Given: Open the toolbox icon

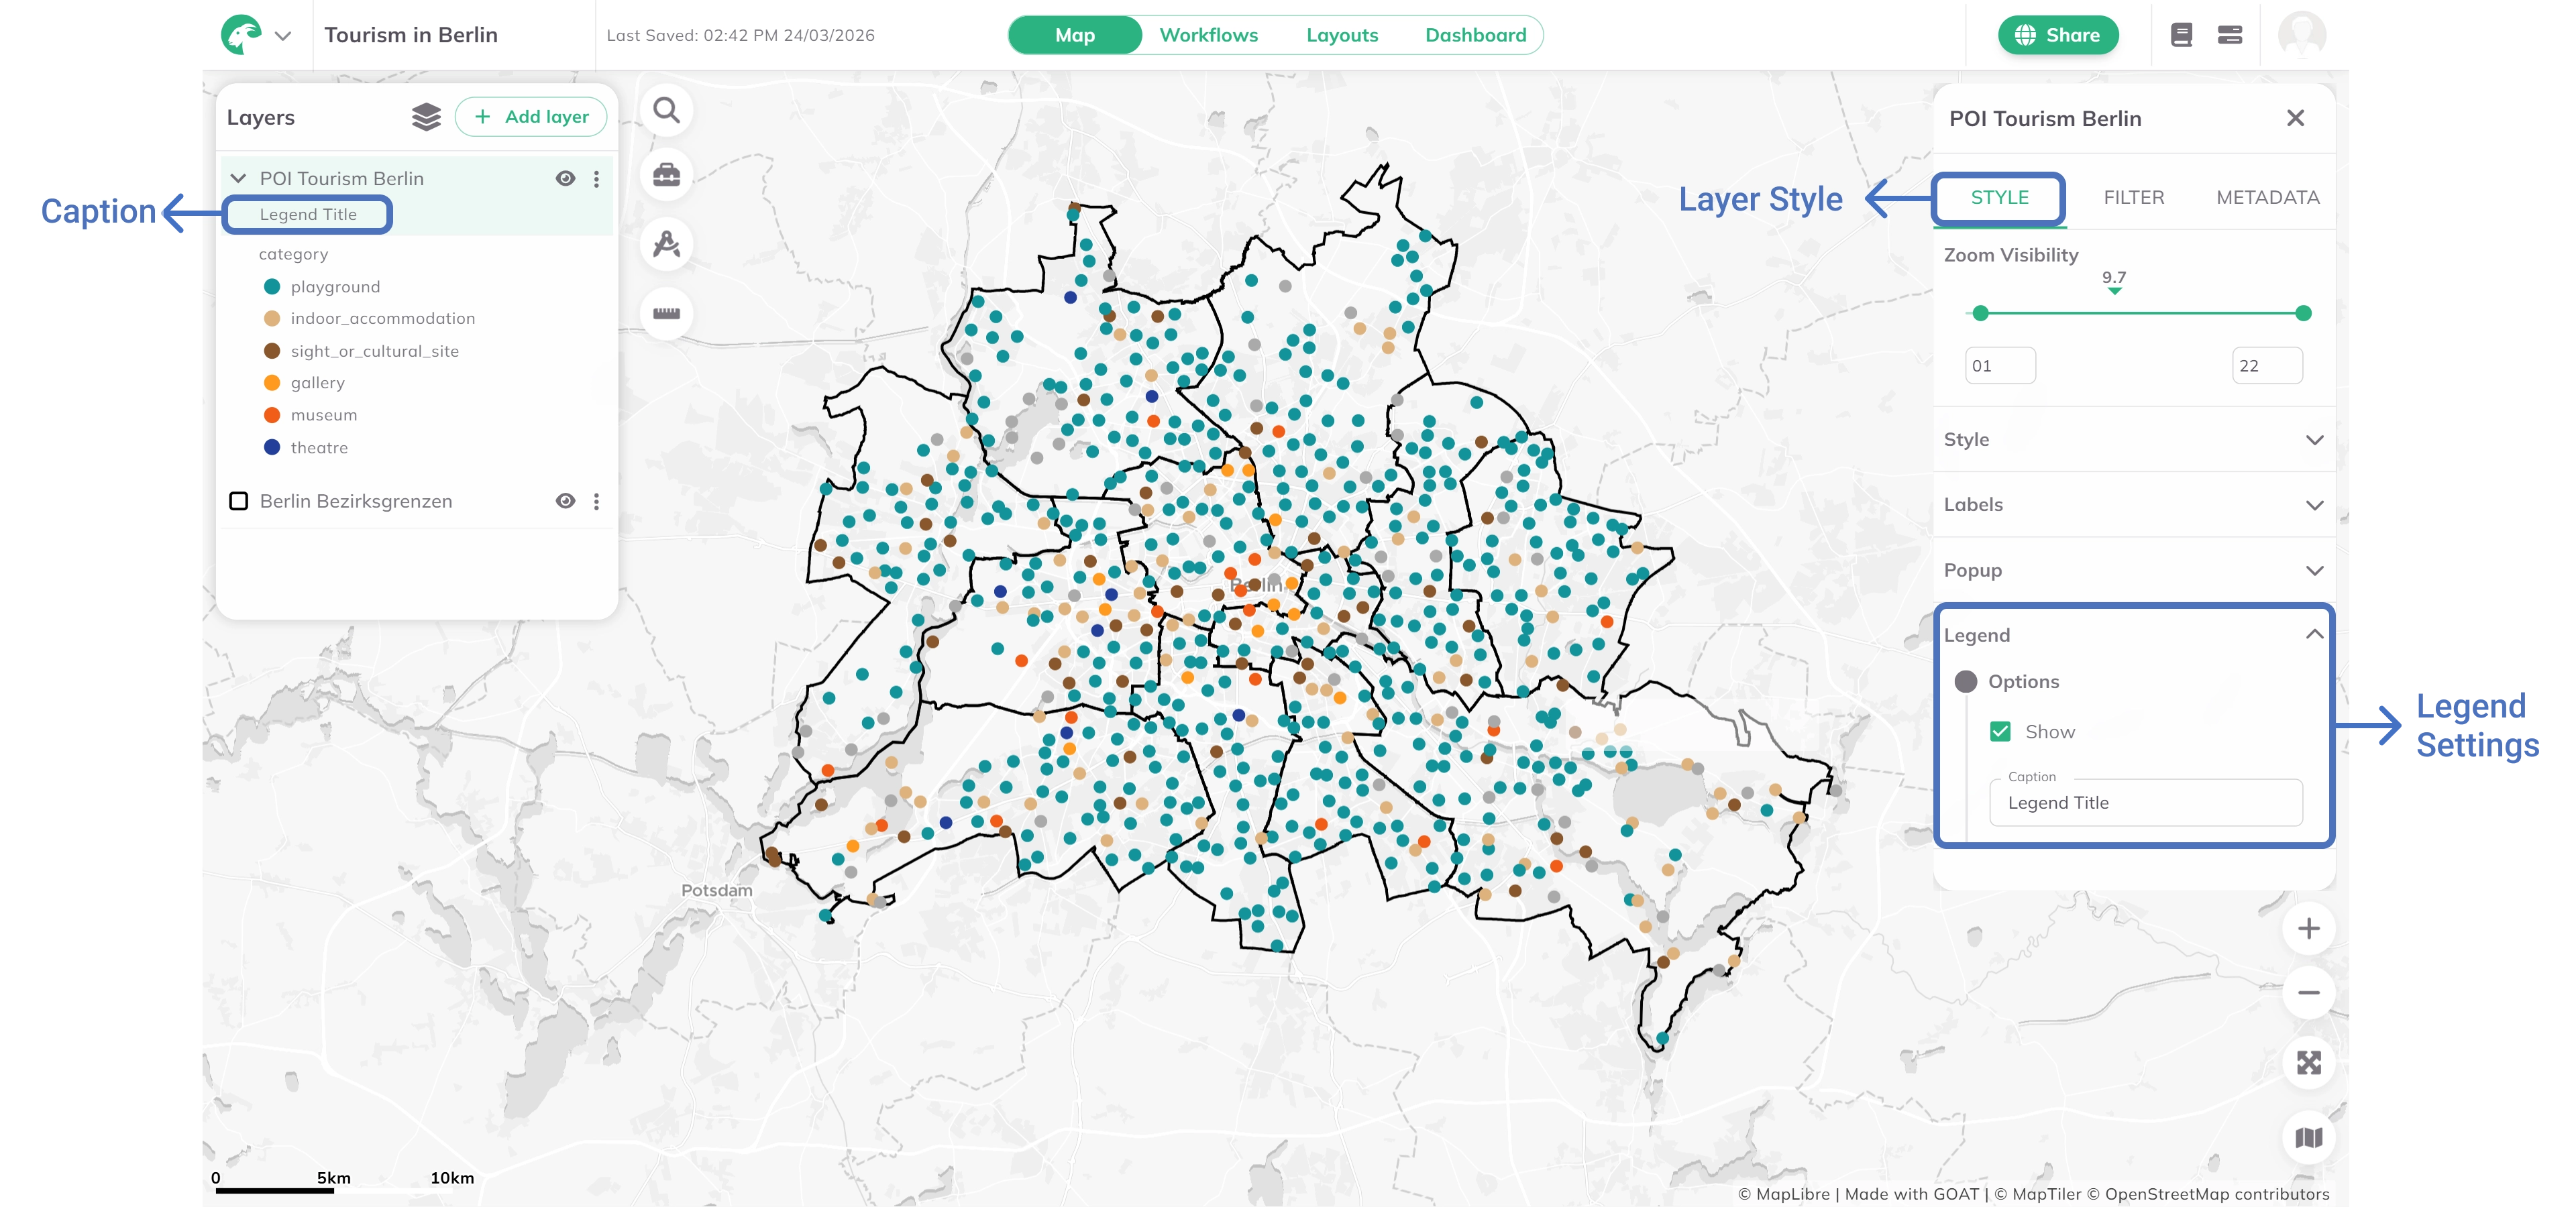Looking at the screenshot, I should coord(666,176).
